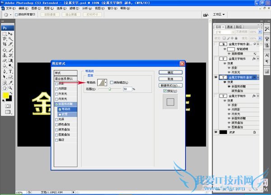Hide the selected 金属文字制作 副本 layer
The width and height of the screenshot is (271, 195).
(x=216, y=77)
